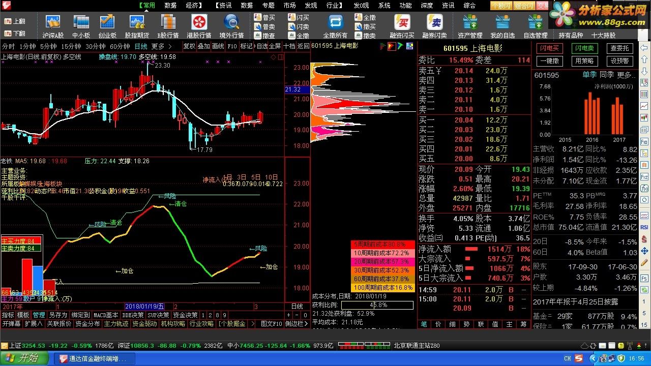651x366 pixels.
Task: Select the MACD基本 indicator tab
Action: [106, 315]
